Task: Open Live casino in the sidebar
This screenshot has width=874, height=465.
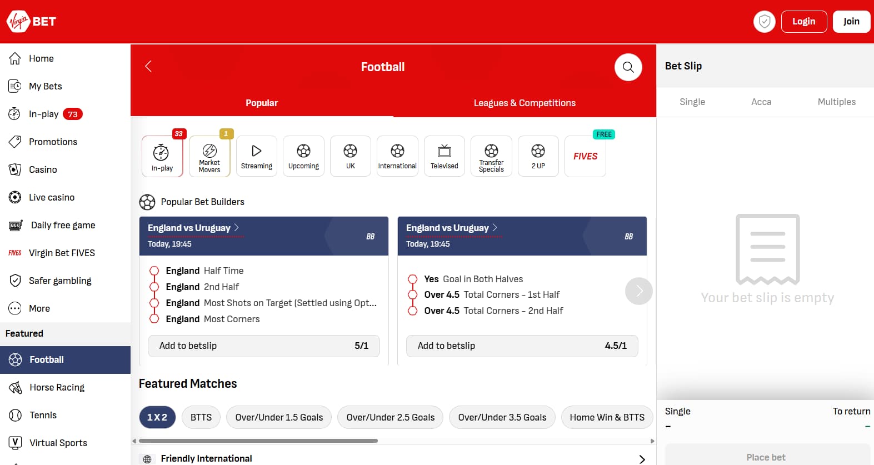Action: (65, 197)
